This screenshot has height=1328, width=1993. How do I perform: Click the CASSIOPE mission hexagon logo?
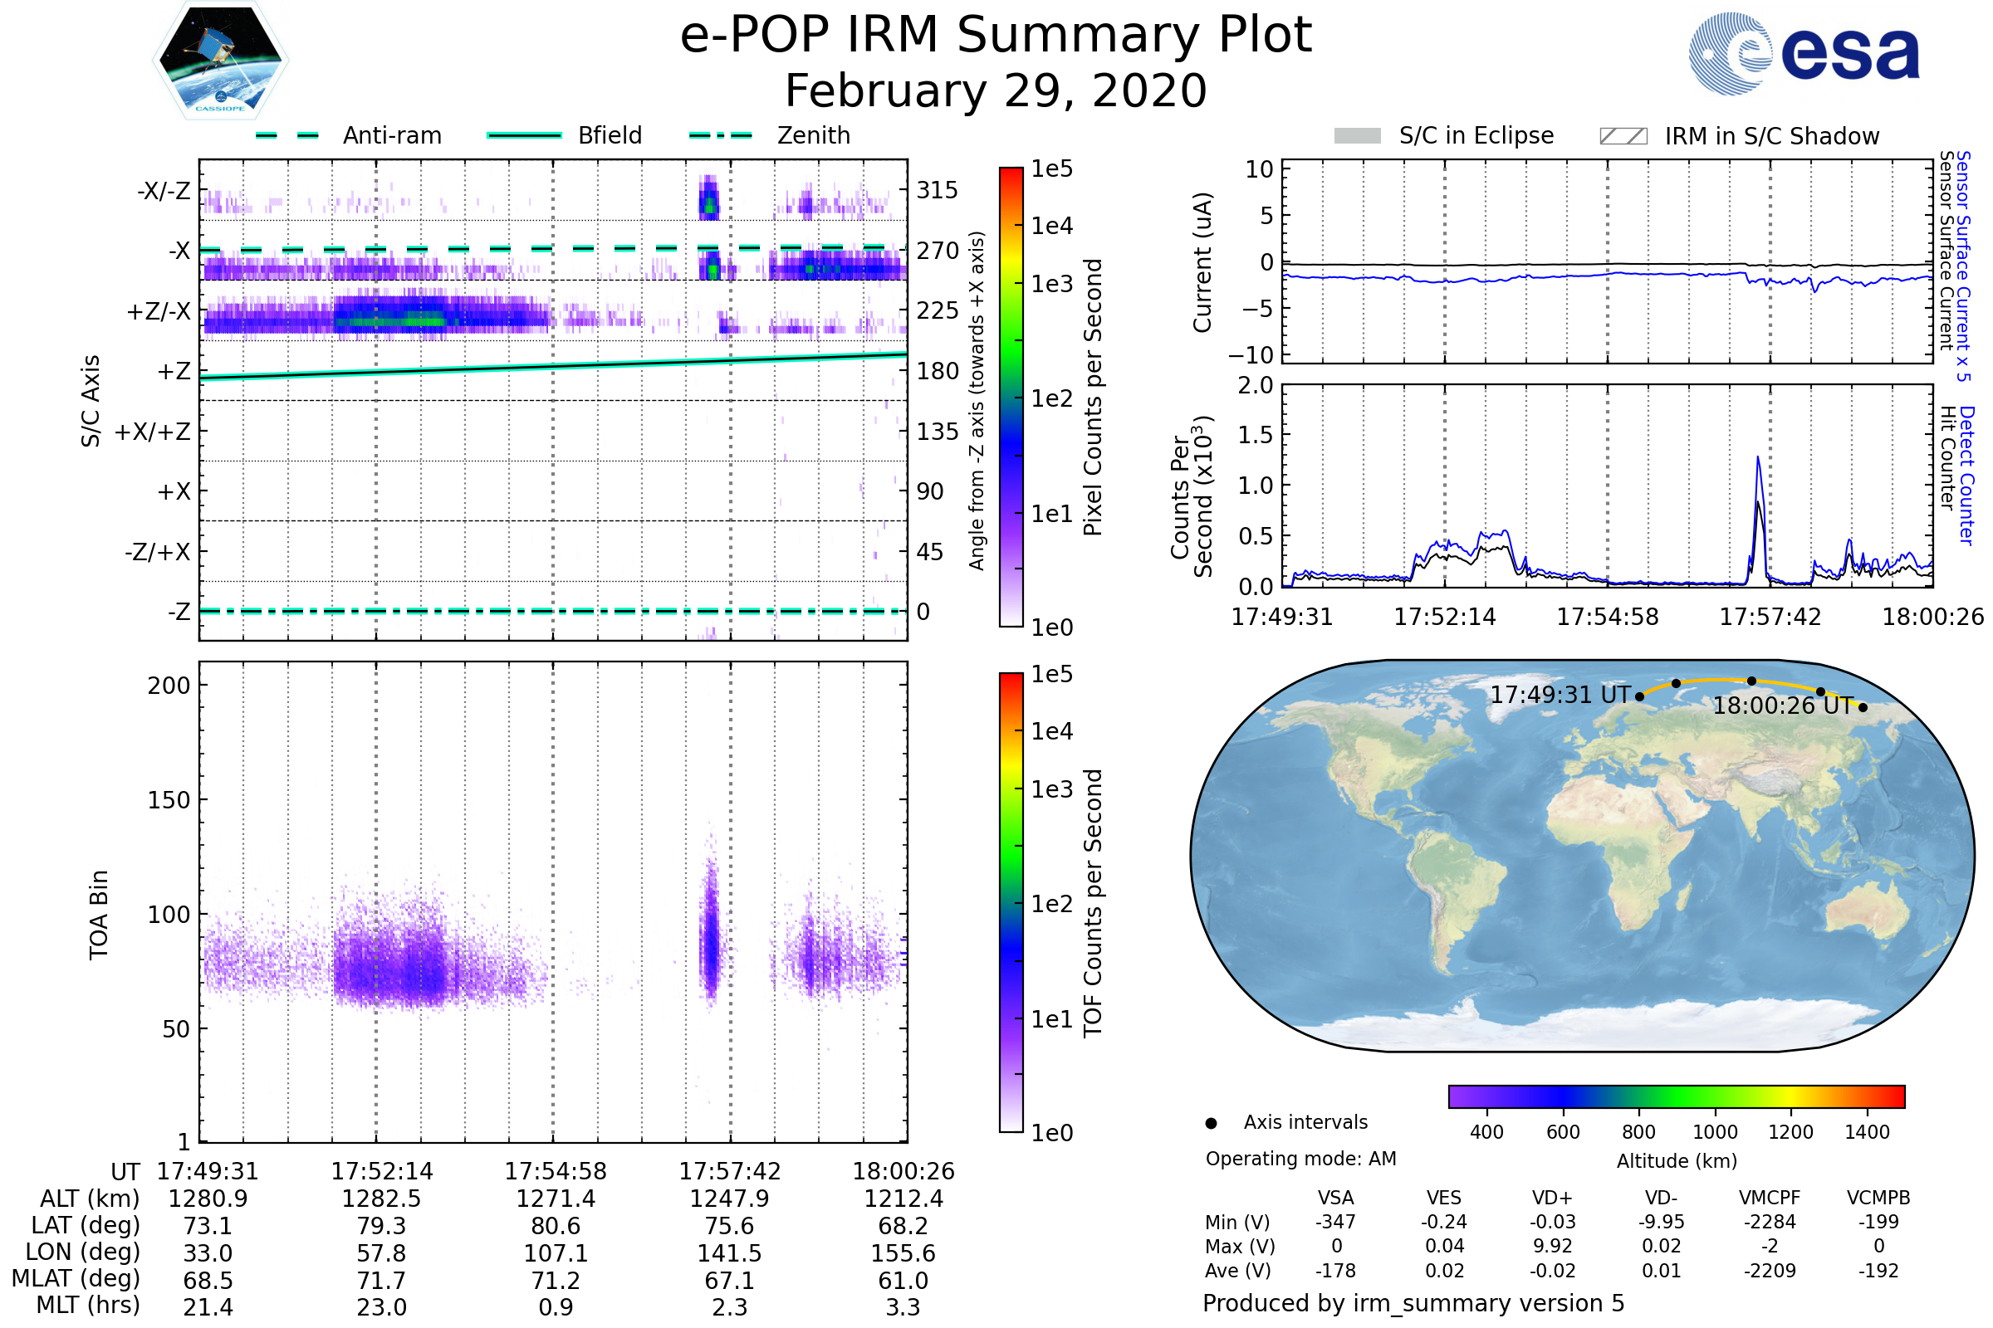[x=220, y=61]
